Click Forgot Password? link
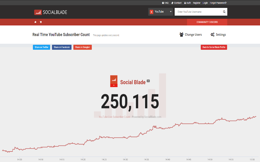 point(218,3)
